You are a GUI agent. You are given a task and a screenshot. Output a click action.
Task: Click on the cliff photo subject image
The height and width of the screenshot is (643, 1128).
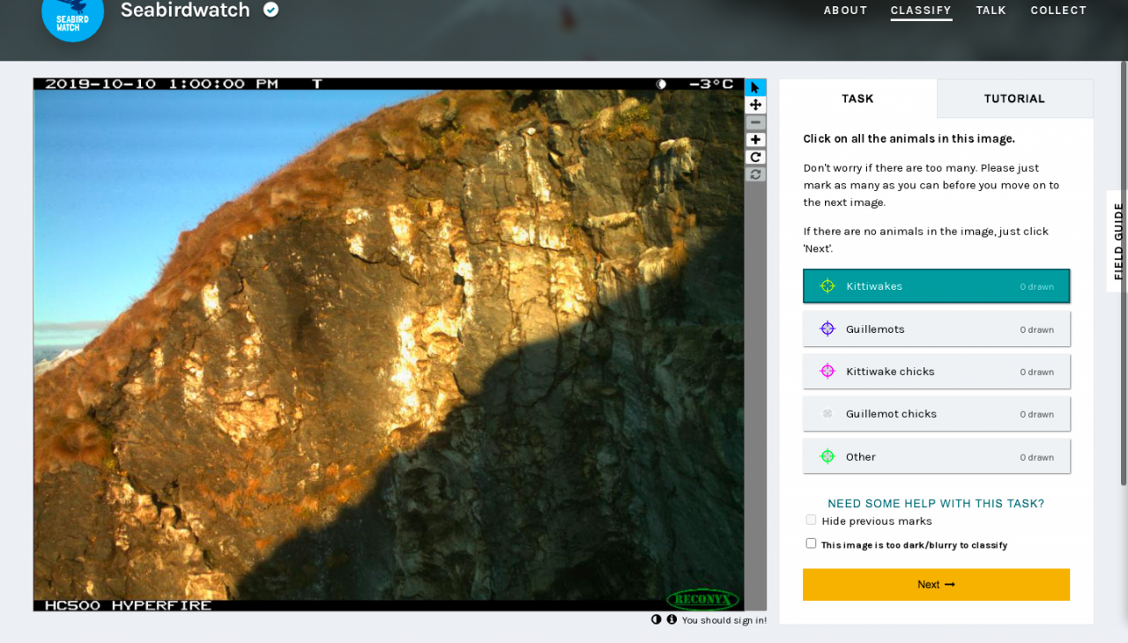(389, 344)
